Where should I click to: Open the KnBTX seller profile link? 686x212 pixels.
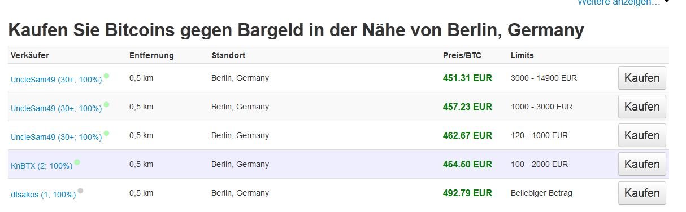click(x=41, y=166)
